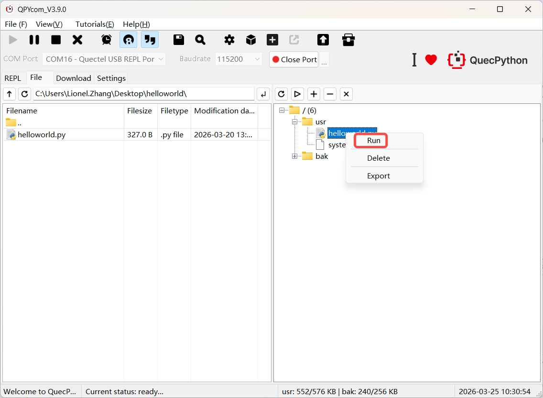This screenshot has width=543, height=398.
Task: Toggle the highlighted quotation marks toolbar button
Action: (x=150, y=40)
